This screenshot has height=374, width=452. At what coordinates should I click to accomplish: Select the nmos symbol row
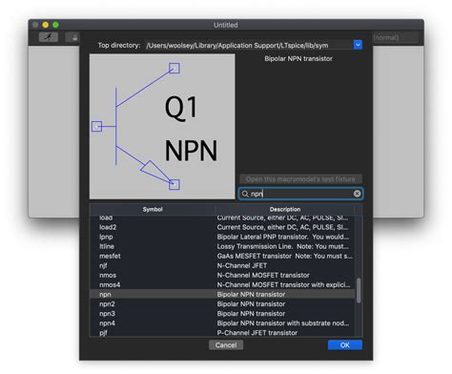point(222,275)
